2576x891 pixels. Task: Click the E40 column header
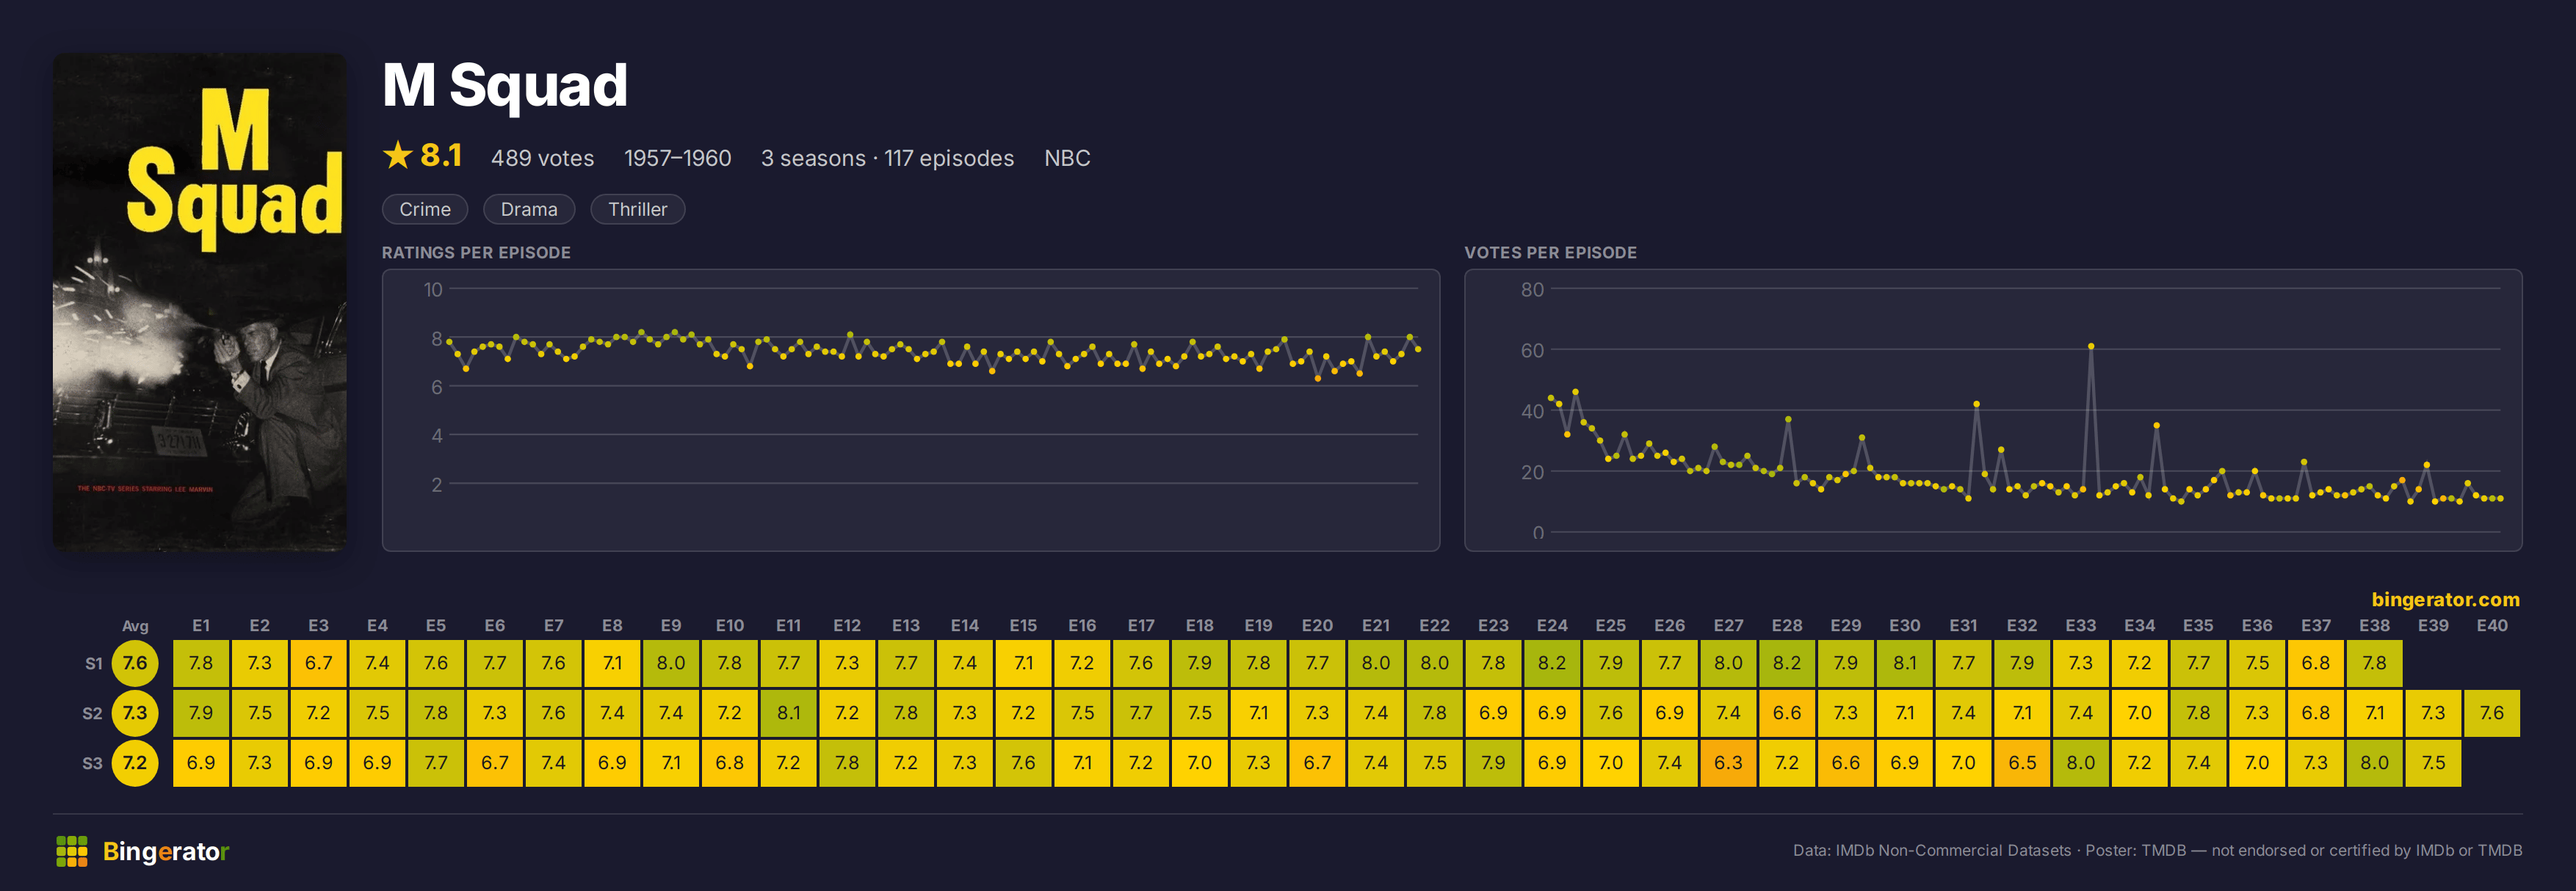[x=2491, y=625]
